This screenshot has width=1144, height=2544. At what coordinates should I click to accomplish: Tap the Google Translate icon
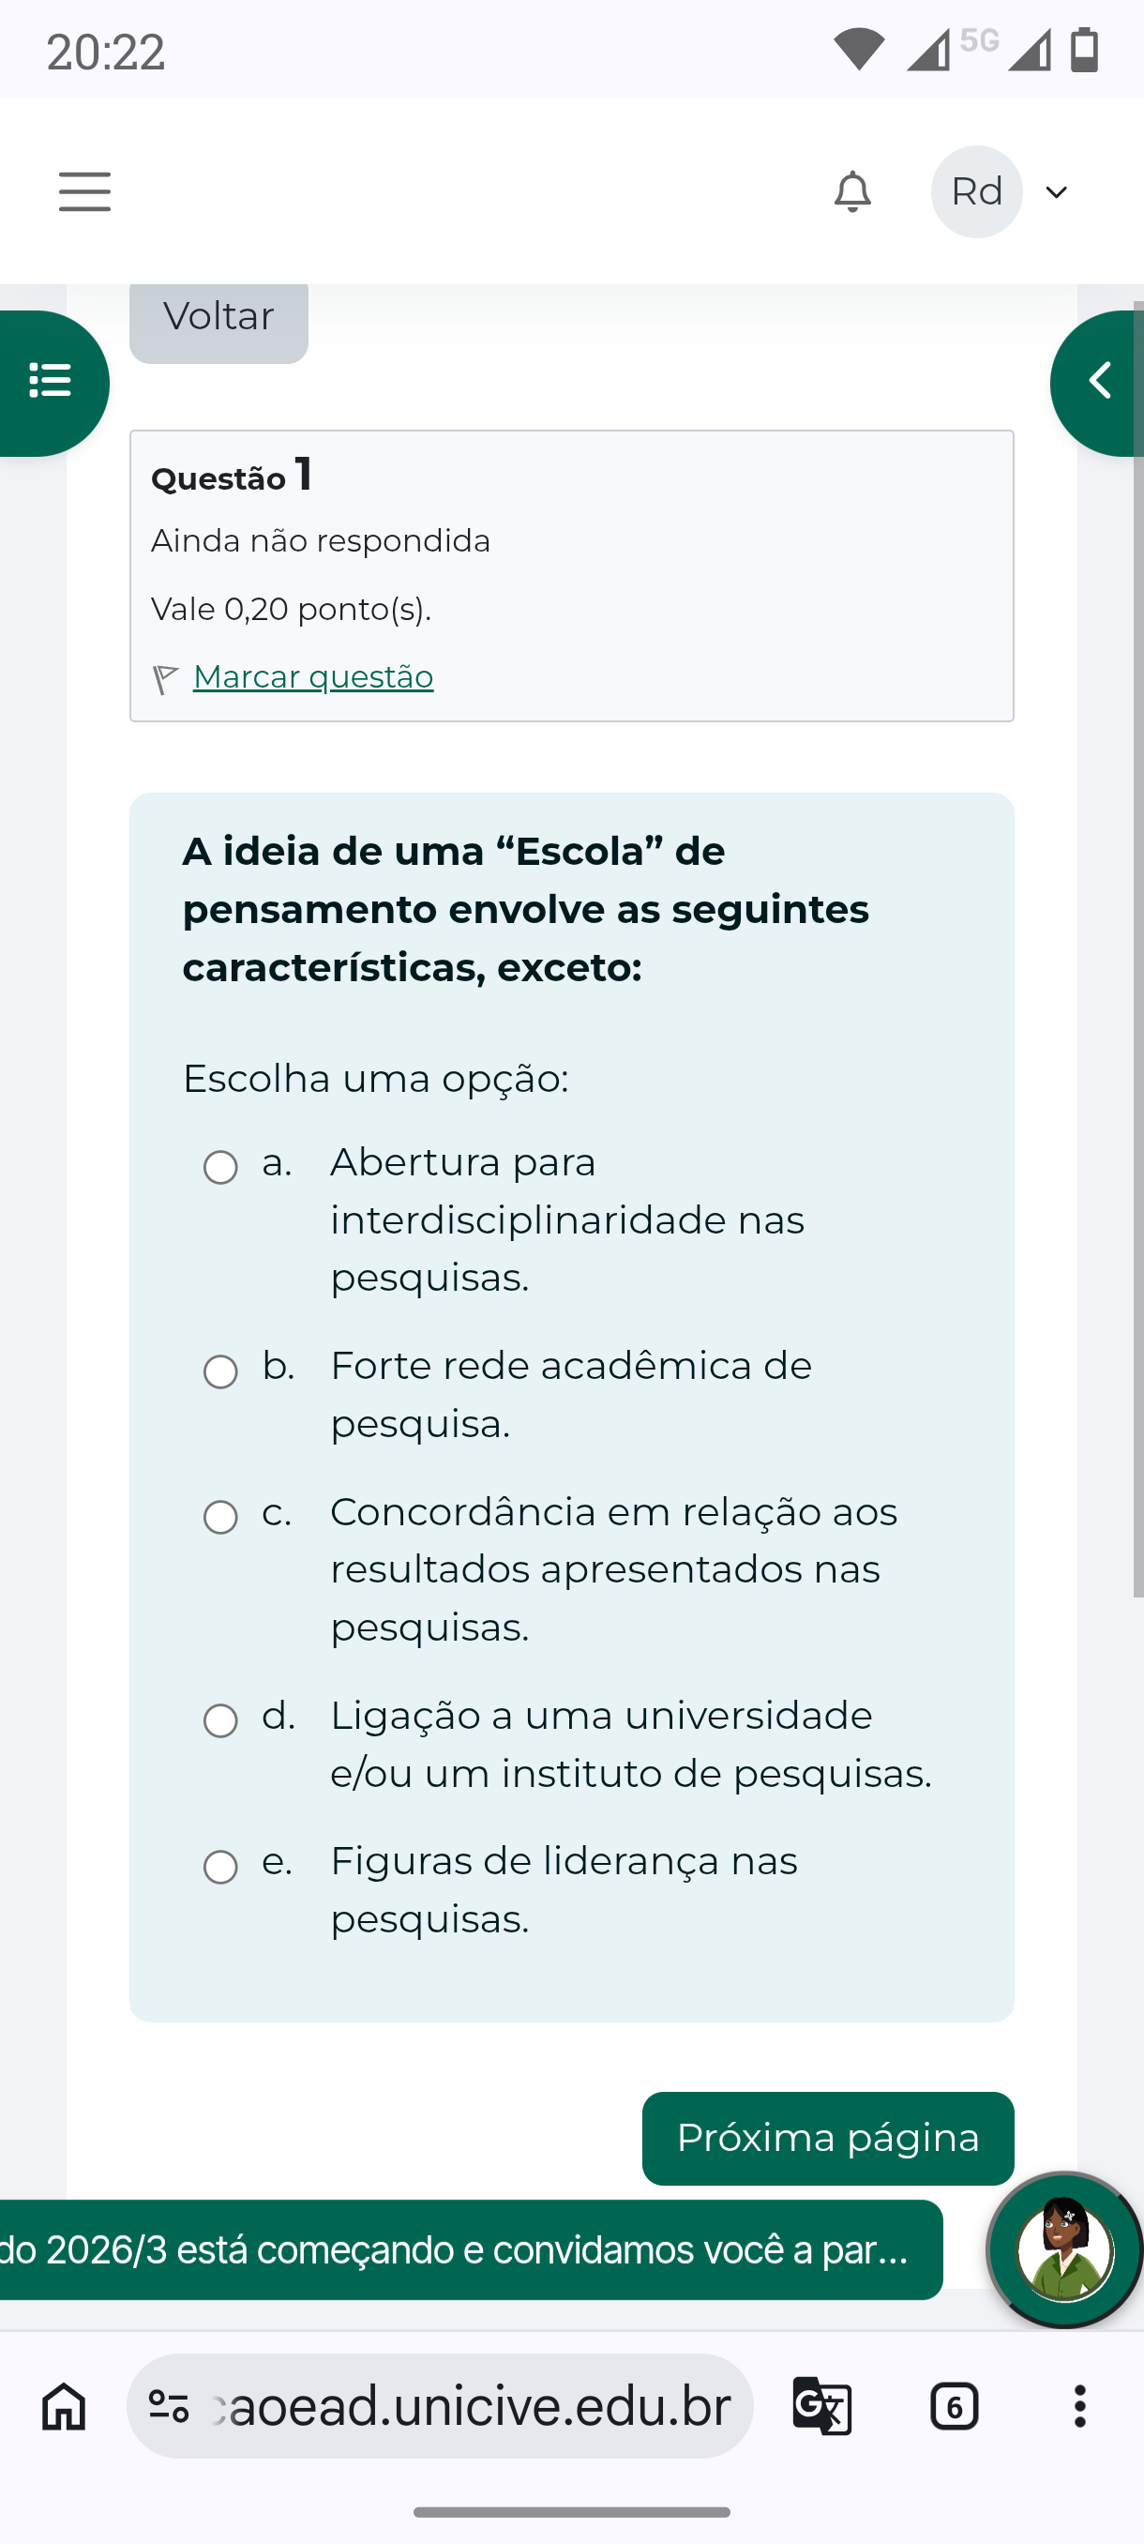[x=822, y=2406]
